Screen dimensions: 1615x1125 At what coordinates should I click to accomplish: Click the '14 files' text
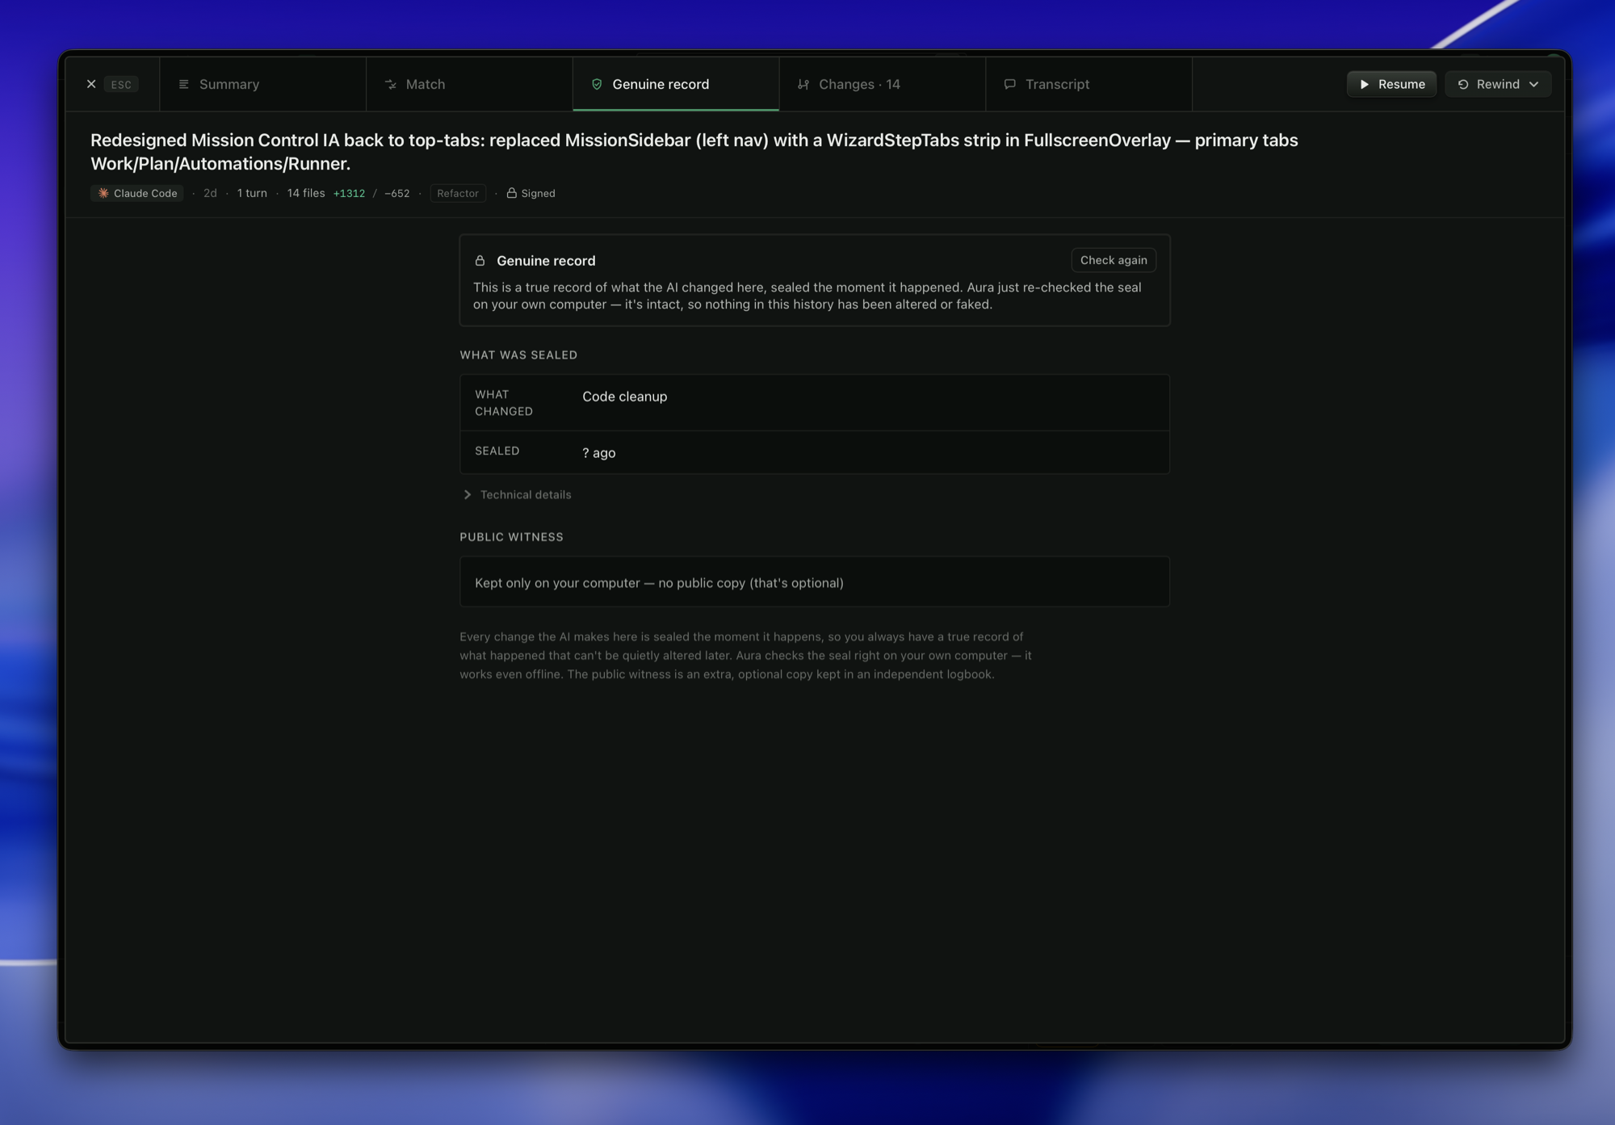pyautogui.click(x=306, y=193)
